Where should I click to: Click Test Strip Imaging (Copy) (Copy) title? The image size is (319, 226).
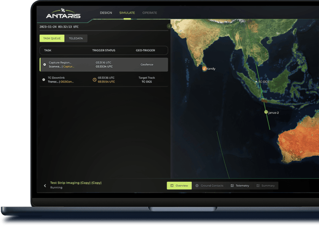[76, 183]
